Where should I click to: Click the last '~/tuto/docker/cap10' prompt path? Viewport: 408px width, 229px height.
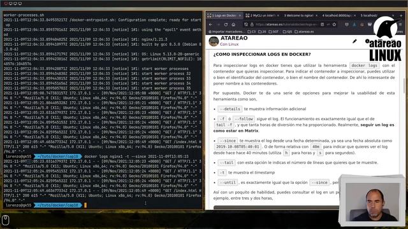pos(57,205)
